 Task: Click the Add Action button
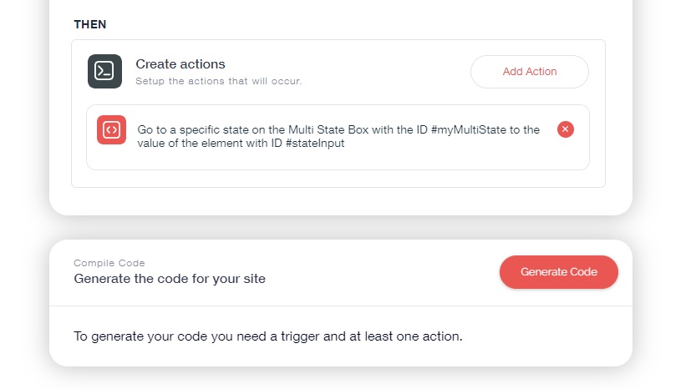click(530, 72)
